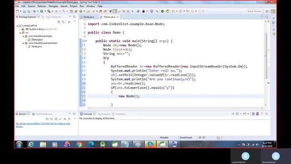Open Google Chrome from the taskbar

[x=79, y=144]
